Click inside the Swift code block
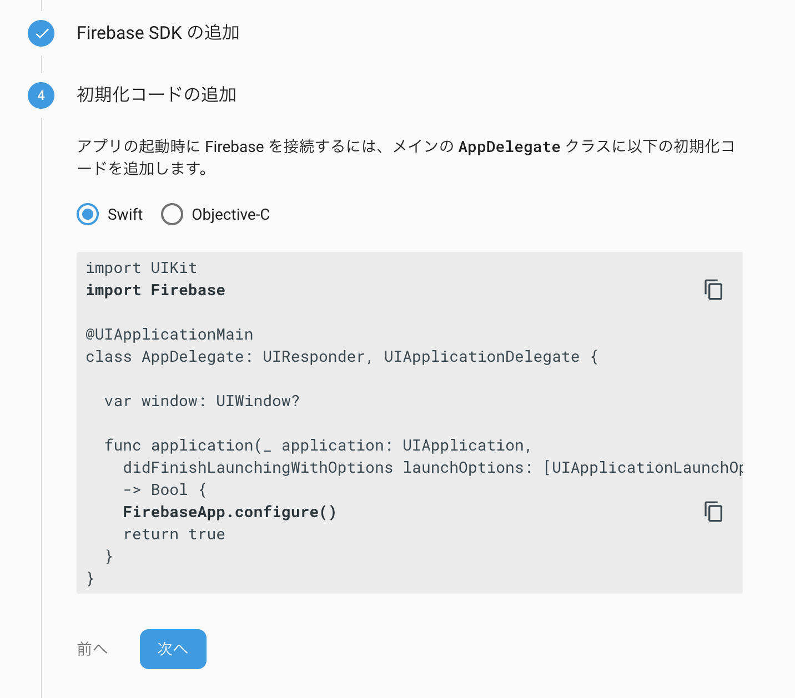The width and height of the screenshot is (795, 698). [x=410, y=423]
